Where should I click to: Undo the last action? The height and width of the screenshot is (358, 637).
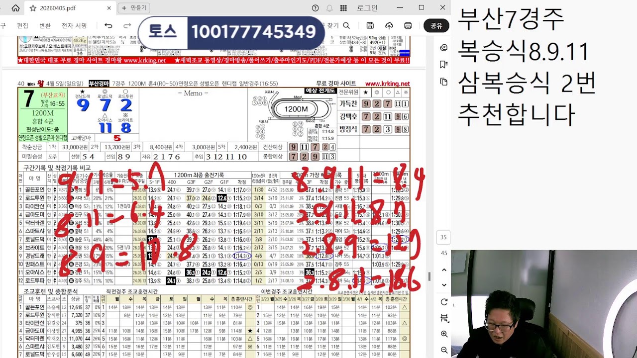[108, 26]
